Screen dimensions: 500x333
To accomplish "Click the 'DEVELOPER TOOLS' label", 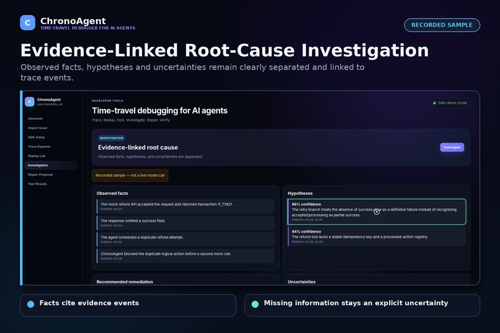I will pyautogui.click(x=107, y=100).
